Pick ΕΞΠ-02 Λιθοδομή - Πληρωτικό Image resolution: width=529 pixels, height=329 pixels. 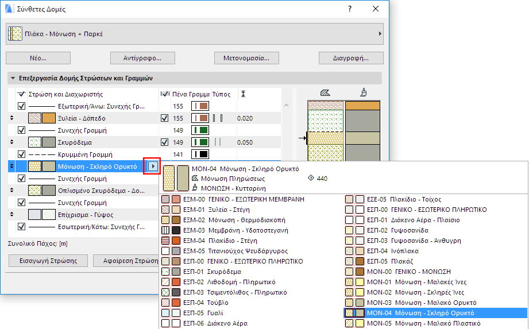(x=252, y=282)
